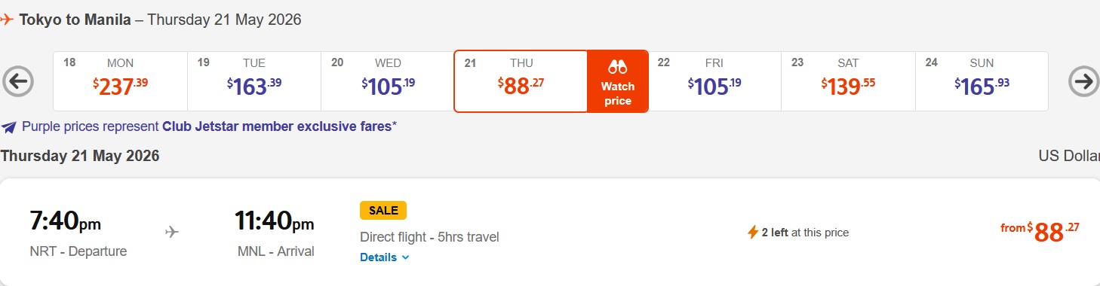Select Thursday 21 fare $88.27
Image resolution: width=1100 pixels, height=286 pixels.
pyautogui.click(x=521, y=81)
